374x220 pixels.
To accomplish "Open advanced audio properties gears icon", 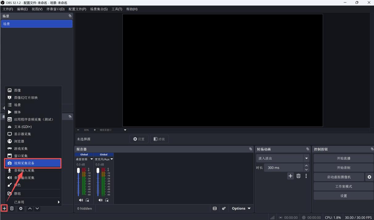I will point(224,209).
